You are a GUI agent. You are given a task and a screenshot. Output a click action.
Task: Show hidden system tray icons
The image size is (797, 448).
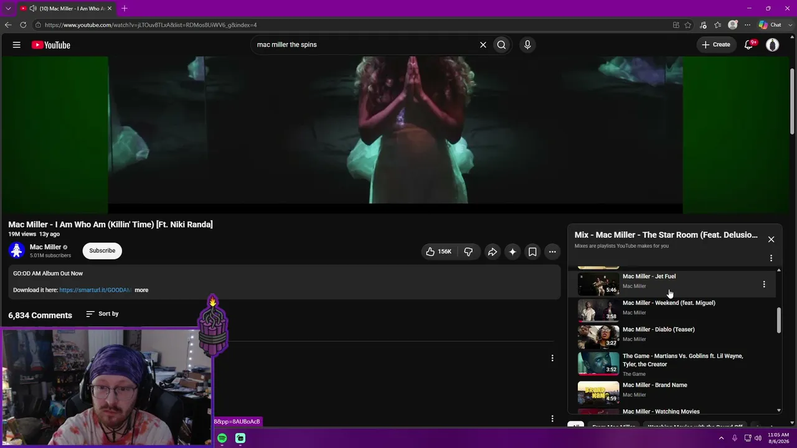pos(722,439)
